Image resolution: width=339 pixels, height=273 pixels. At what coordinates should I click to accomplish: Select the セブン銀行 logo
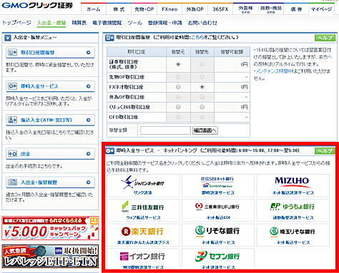pos(217,256)
